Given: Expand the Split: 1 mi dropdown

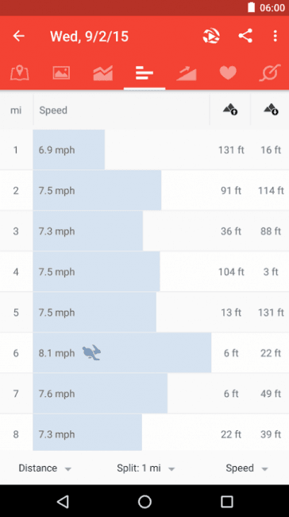Looking at the screenshot, I should click(146, 468).
